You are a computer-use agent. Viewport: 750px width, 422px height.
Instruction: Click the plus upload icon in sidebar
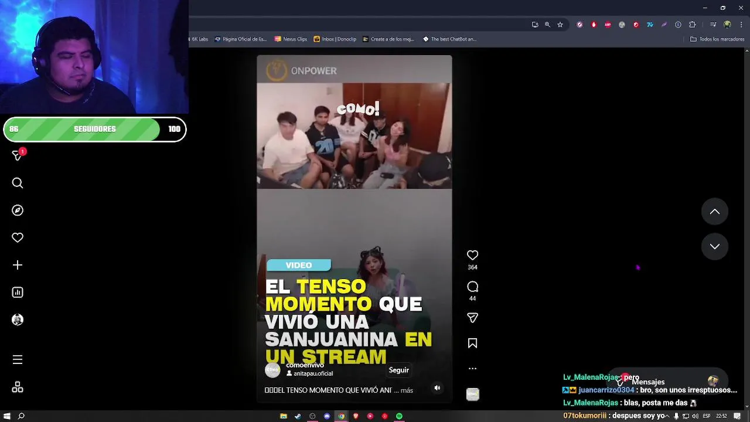pyautogui.click(x=18, y=265)
